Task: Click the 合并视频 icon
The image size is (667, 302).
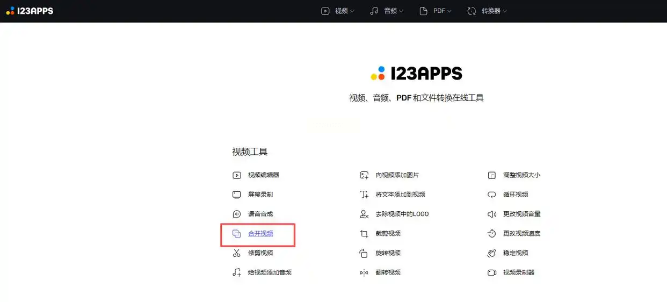Action: tap(237, 234)
